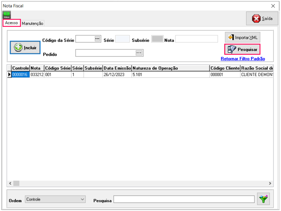Open the Pedido lookup ellipsis button
The width and height of the screenshot is (281, 211).
(x=139, y=53)
